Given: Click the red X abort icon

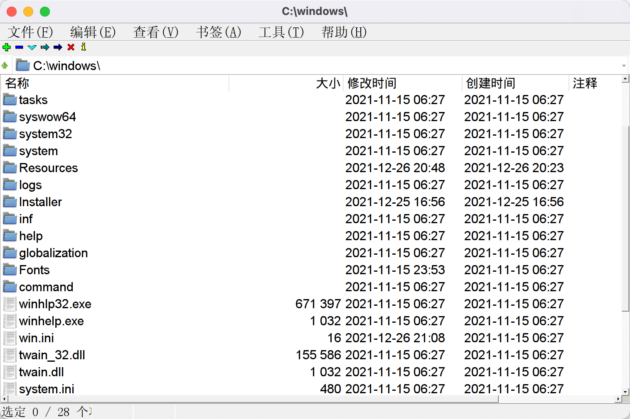Looking at the screenshot, I should (70, 47).
